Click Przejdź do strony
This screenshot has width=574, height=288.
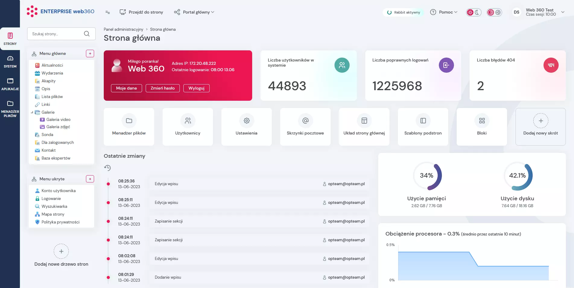[141, 12]
